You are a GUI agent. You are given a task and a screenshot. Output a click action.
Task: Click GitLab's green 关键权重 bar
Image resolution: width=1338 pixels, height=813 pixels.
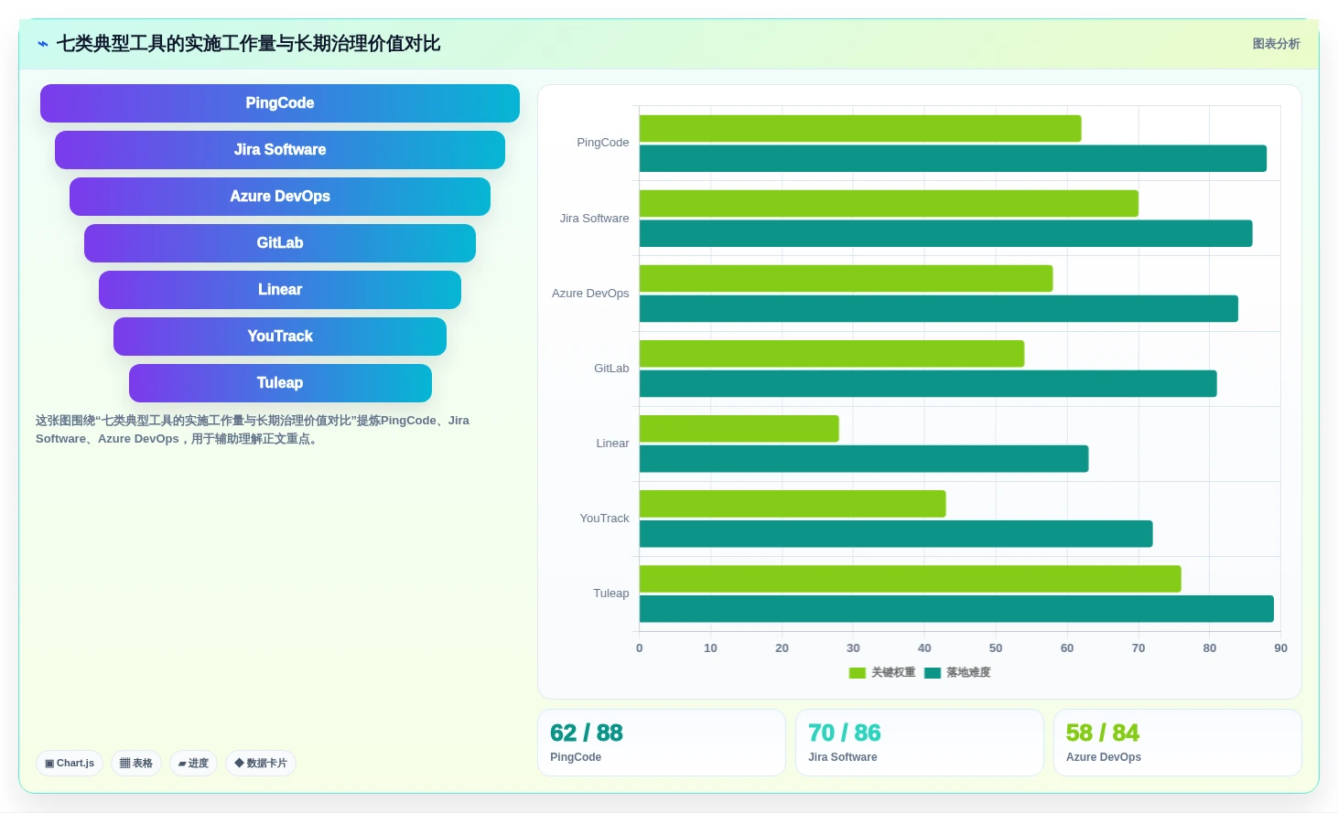pos(832,354)
